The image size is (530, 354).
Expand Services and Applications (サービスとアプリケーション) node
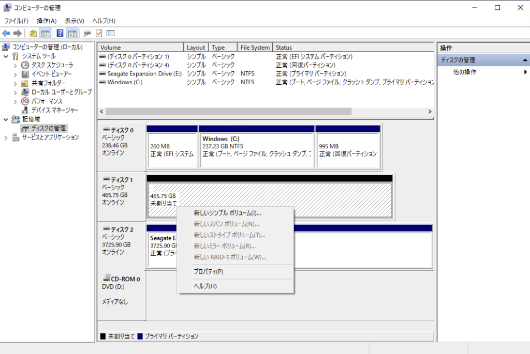(6, 137)
